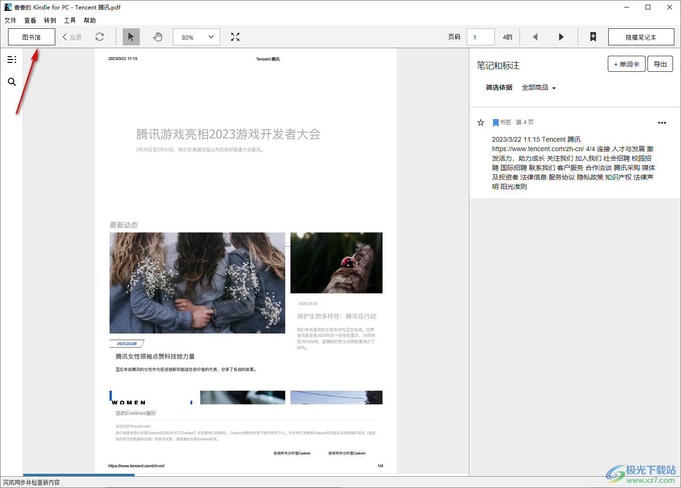681x488 pixels.
Task: Open the 文件 menu
Action: coord(10,20)
